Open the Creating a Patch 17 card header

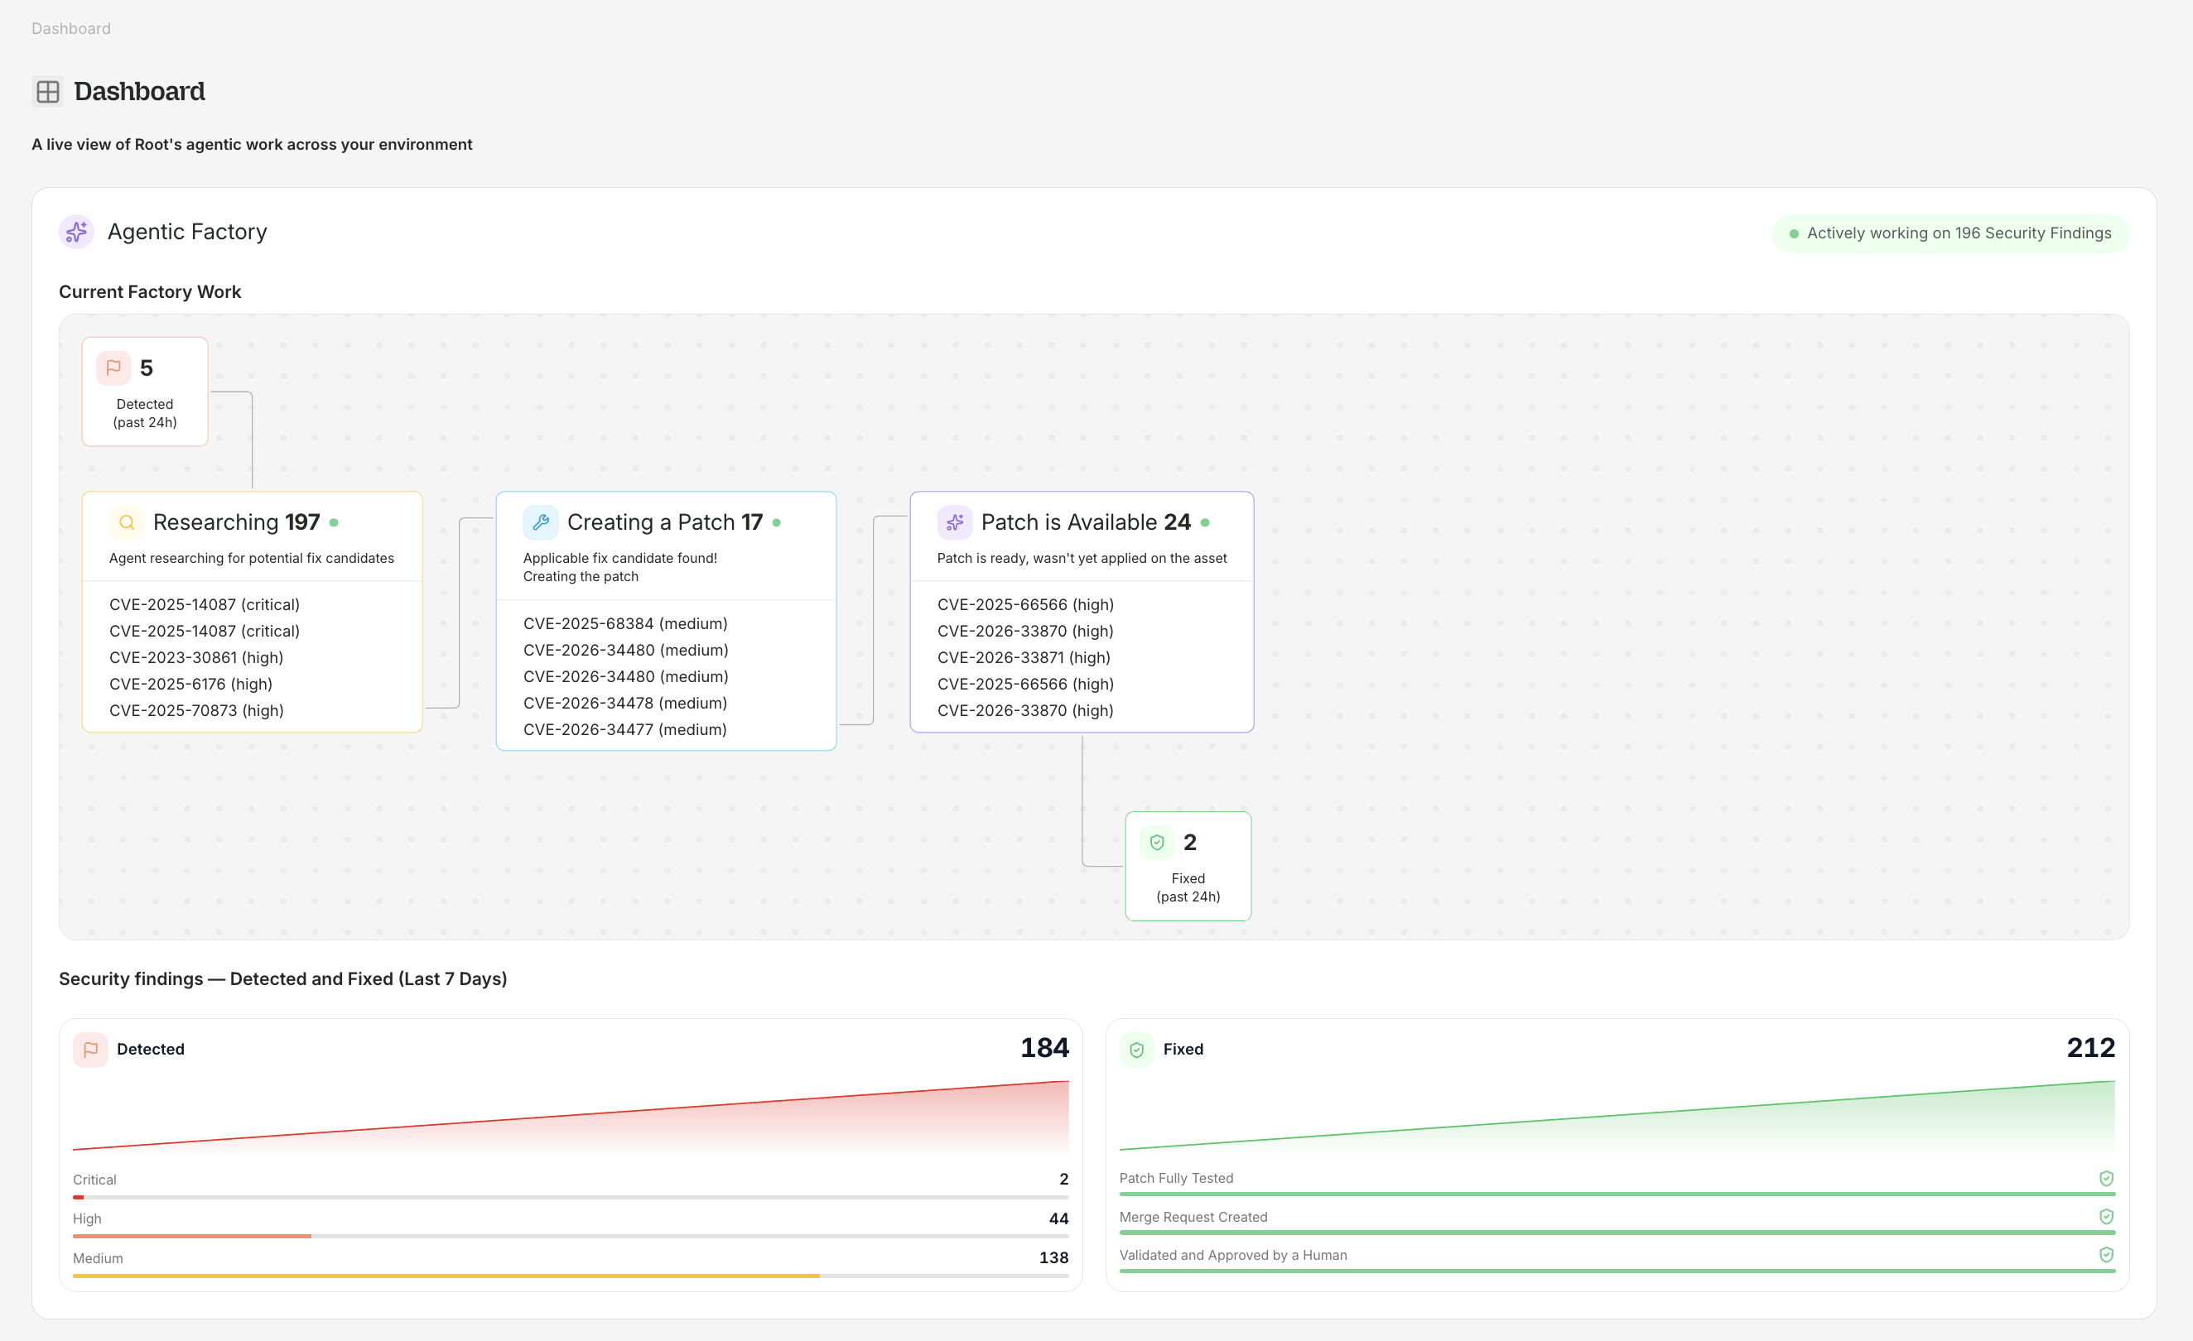(x=666, y=546)
